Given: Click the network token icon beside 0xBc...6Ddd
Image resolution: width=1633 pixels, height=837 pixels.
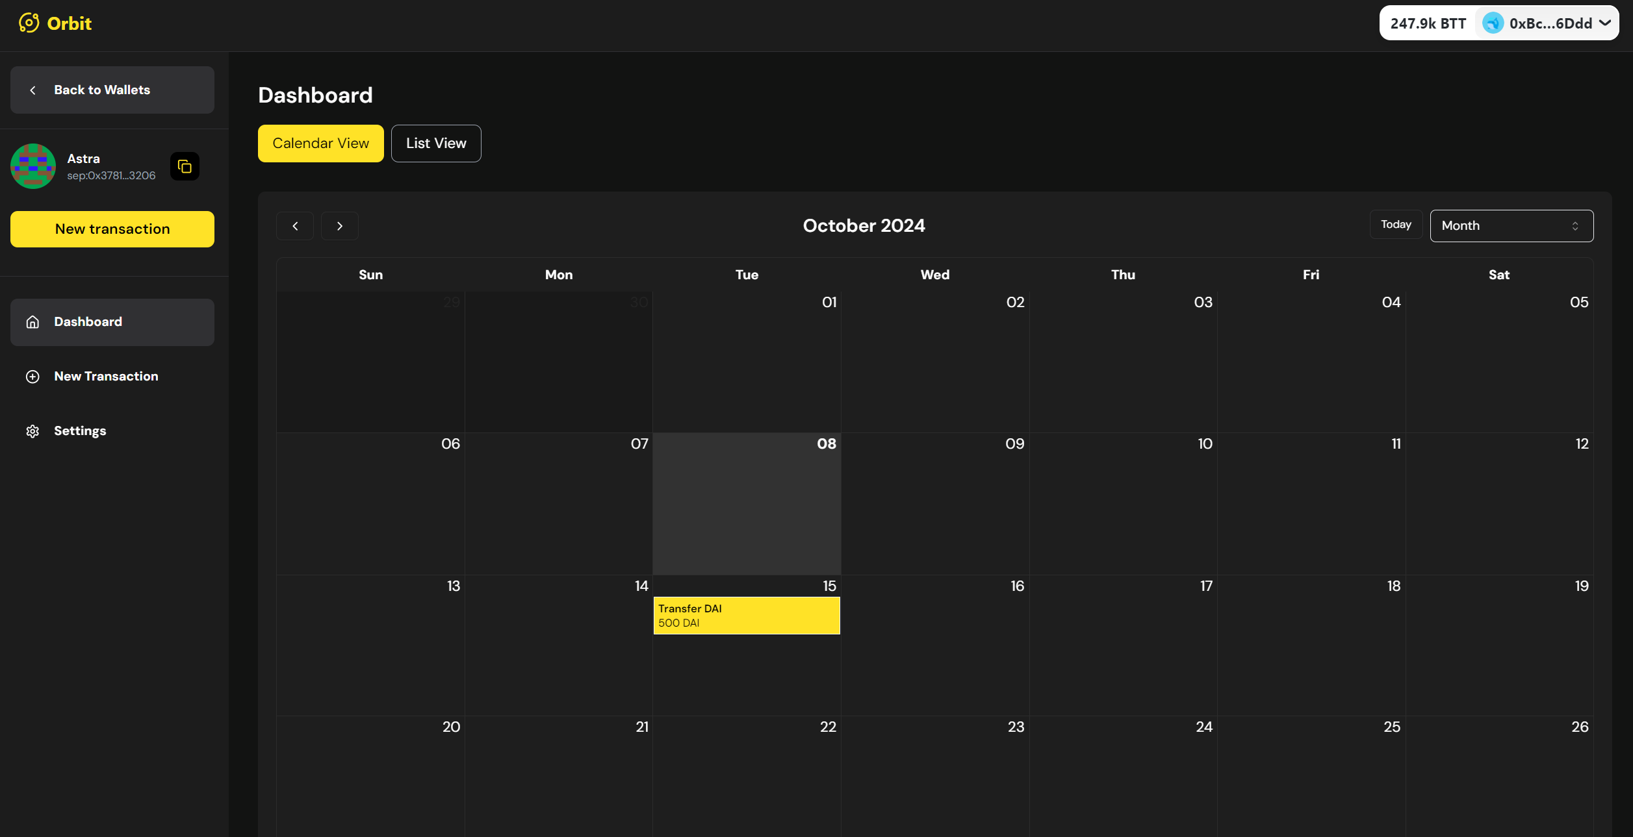Looking at the screenshot, I should [x=1493, y=23].
